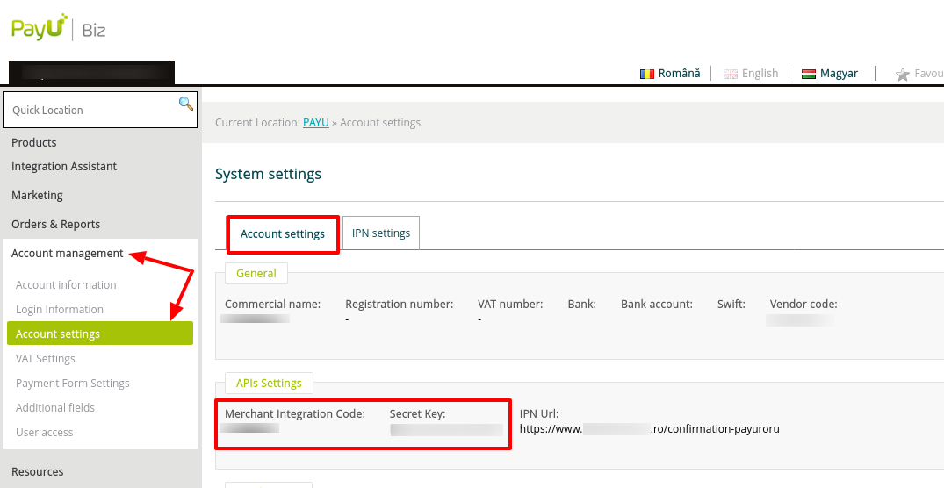Image resolution: width=944 pixels, height=488 pixels.
Task: Follow the PAYU breadcrumb link
Action: 315,123
